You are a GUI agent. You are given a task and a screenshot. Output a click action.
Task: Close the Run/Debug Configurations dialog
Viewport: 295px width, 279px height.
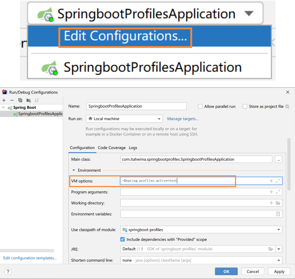pyautogui.click(x=288, y=92)
